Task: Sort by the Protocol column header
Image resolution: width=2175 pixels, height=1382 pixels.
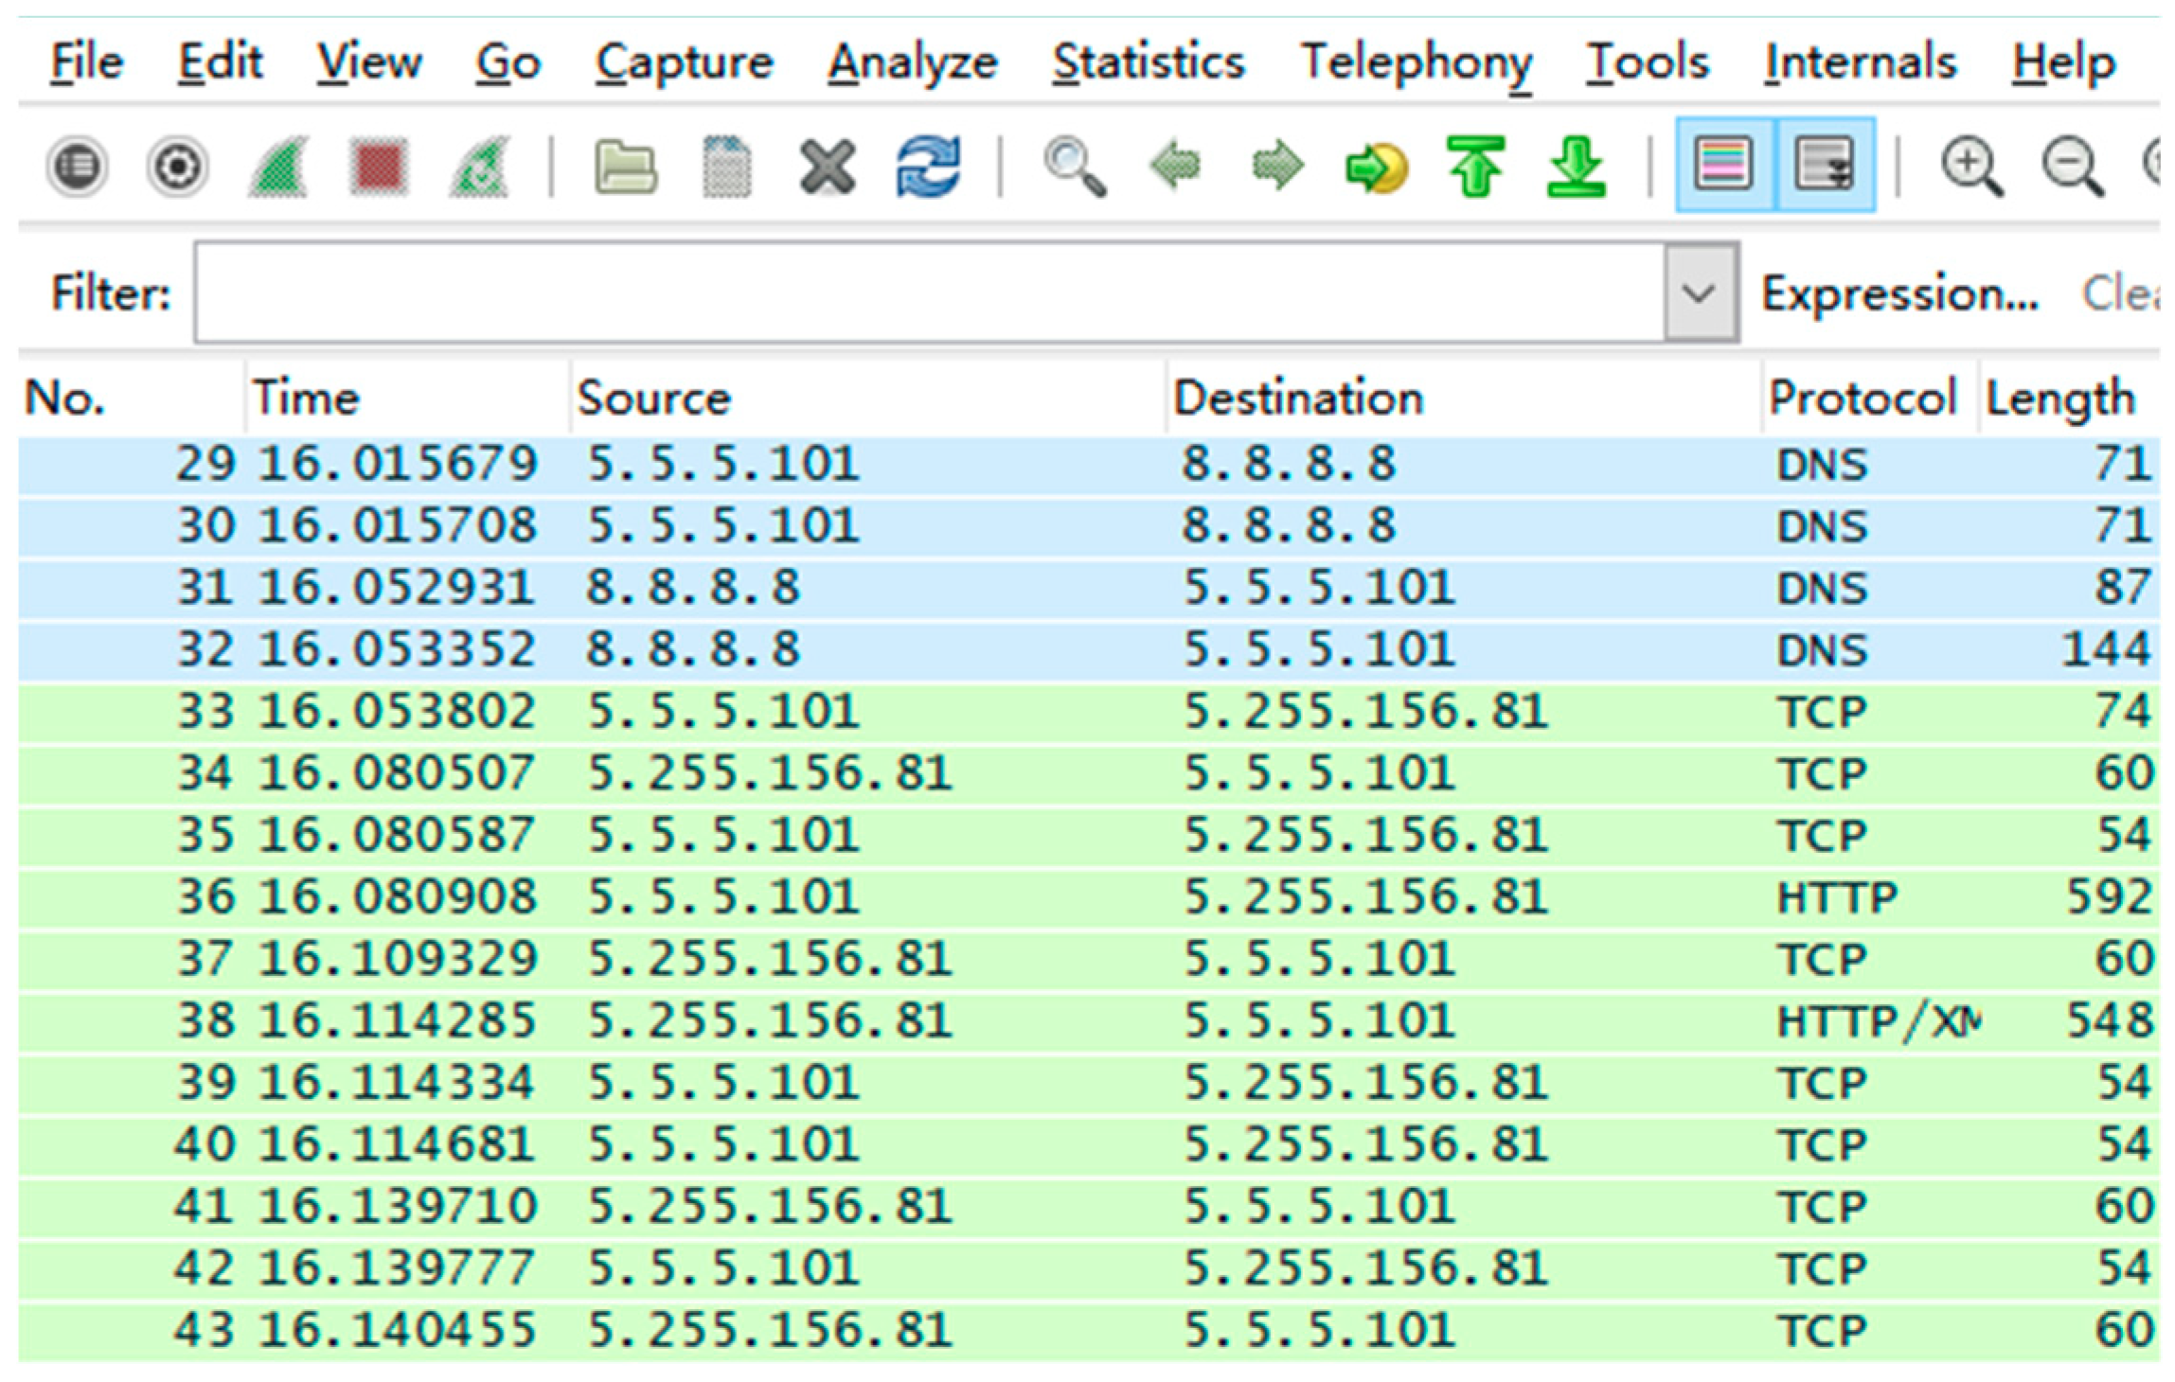Action: (x=1862, y=398)
